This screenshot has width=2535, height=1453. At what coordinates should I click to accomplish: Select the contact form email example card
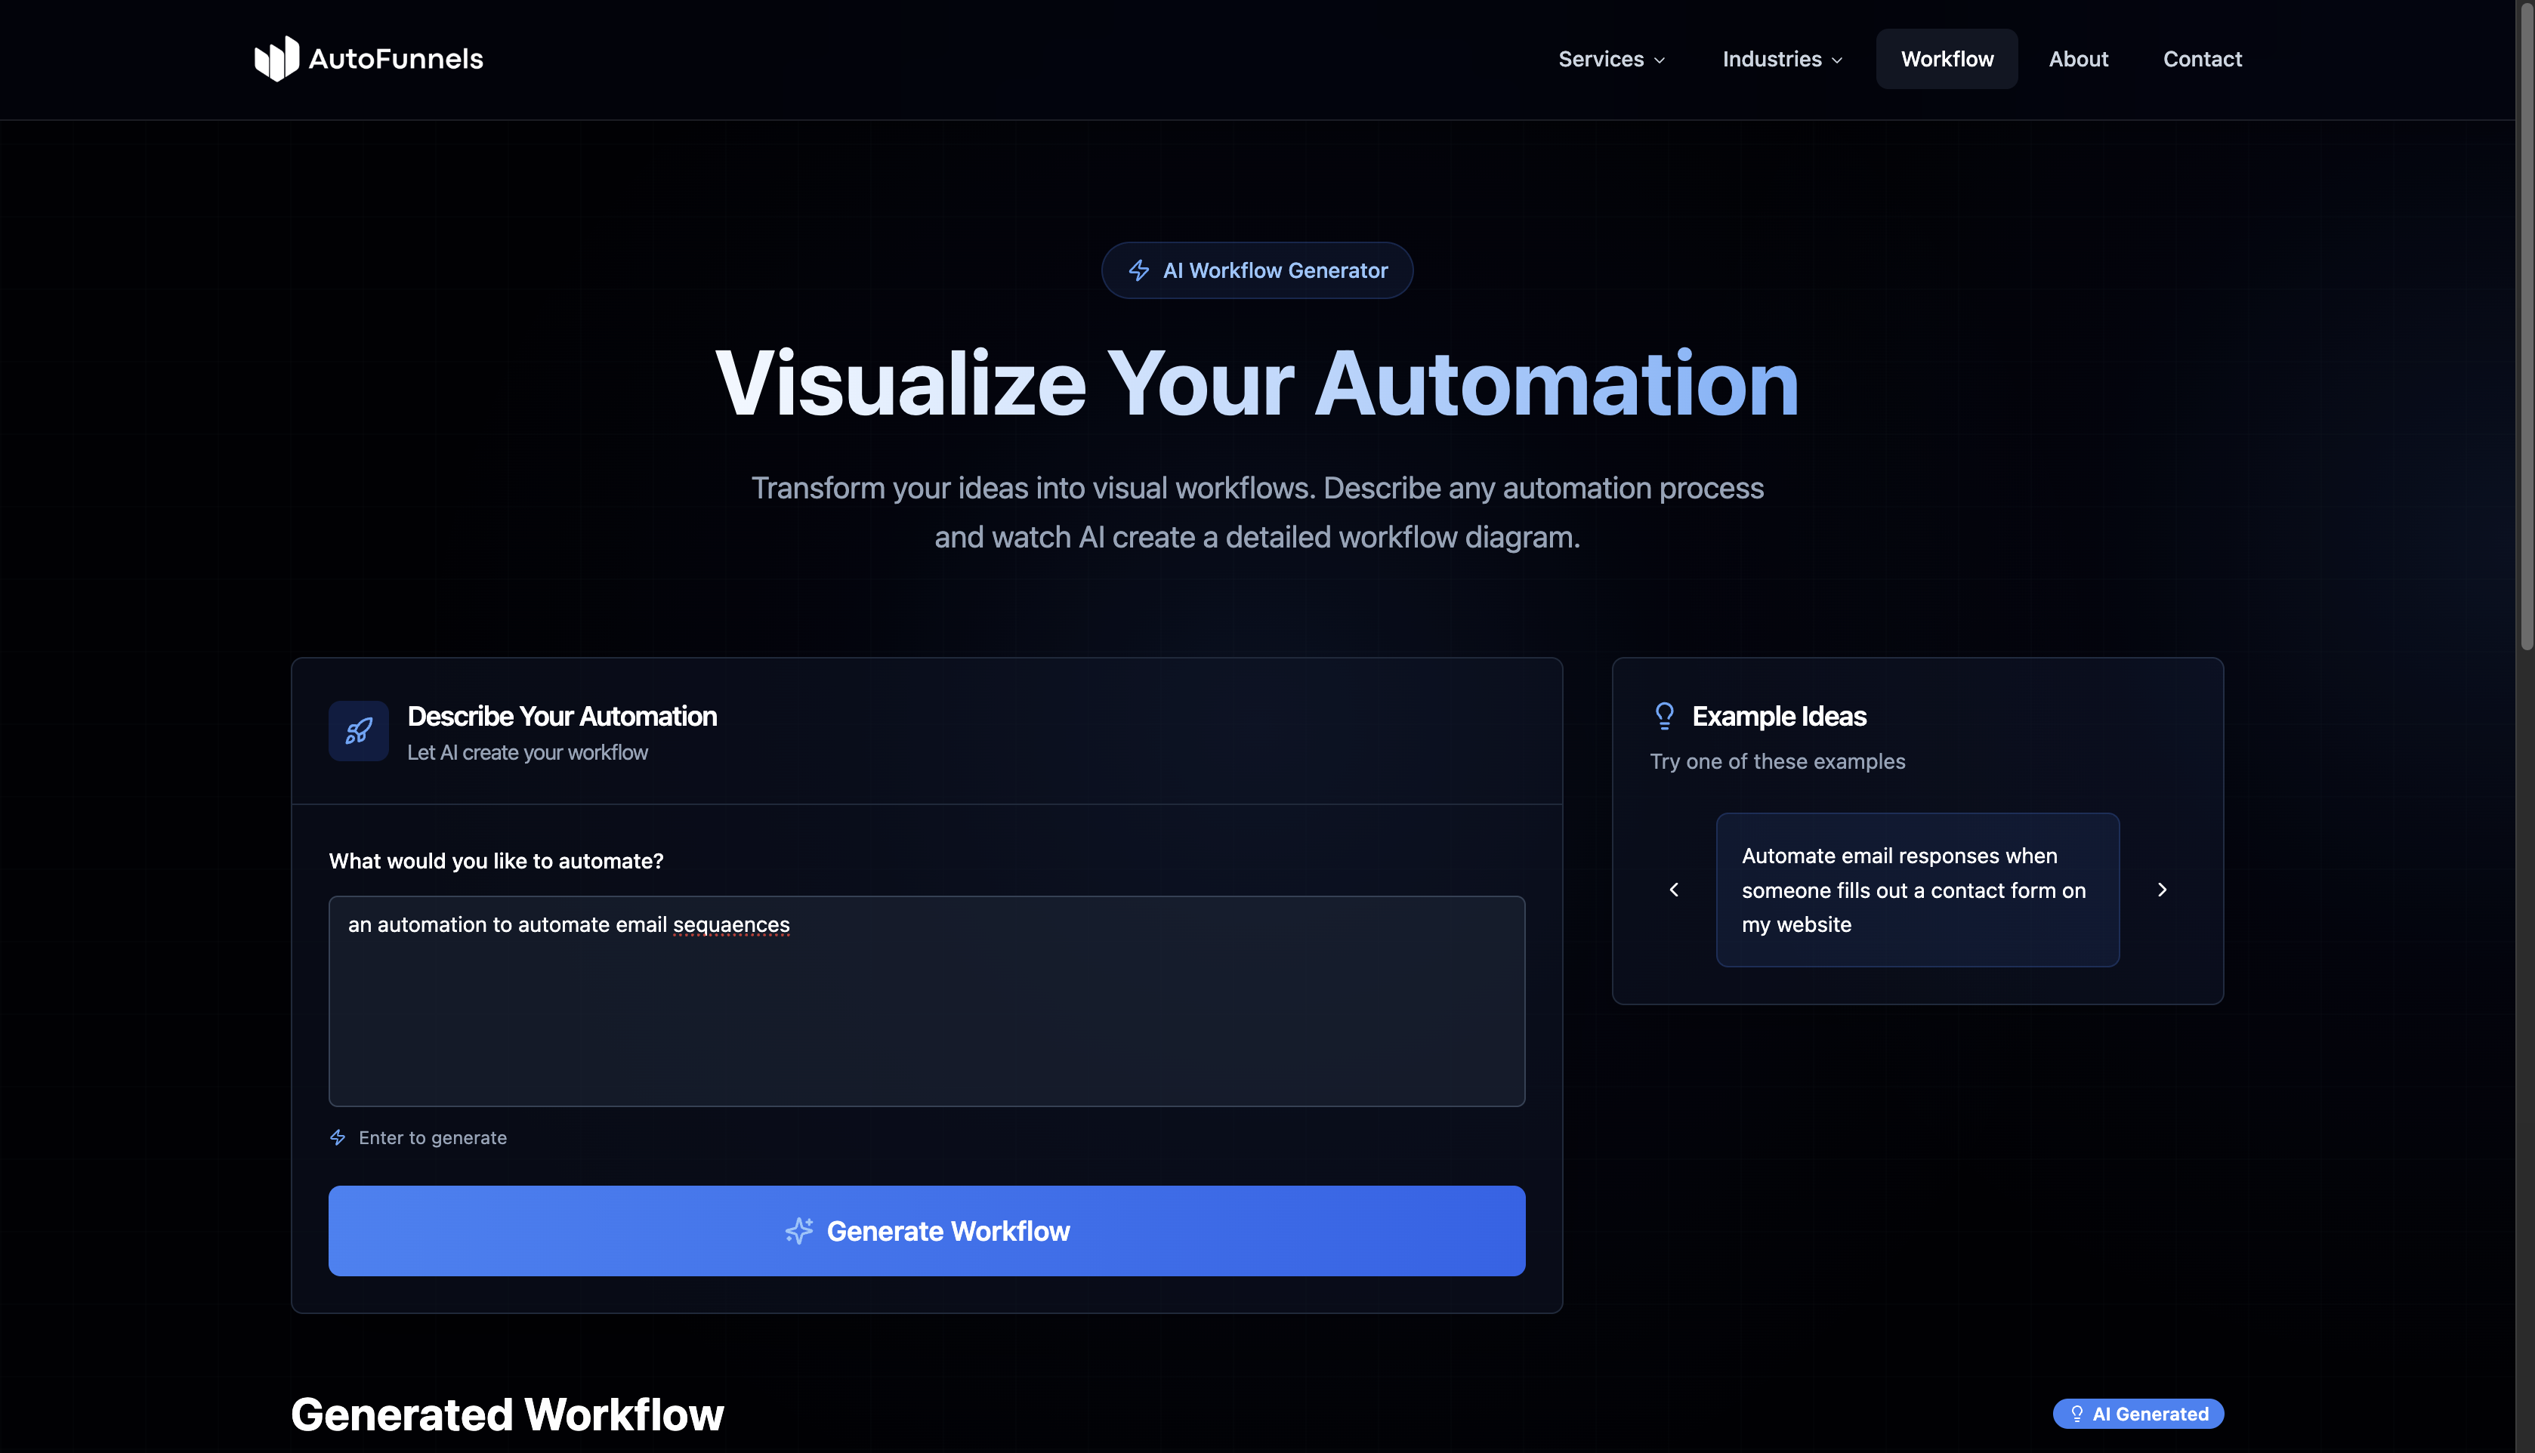(x=1916, y=889)
